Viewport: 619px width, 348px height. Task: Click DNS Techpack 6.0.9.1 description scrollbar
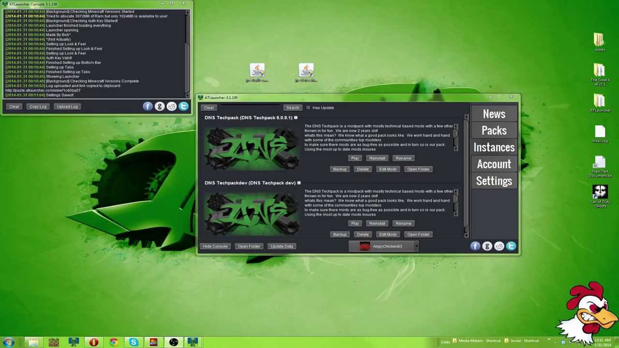455,137
